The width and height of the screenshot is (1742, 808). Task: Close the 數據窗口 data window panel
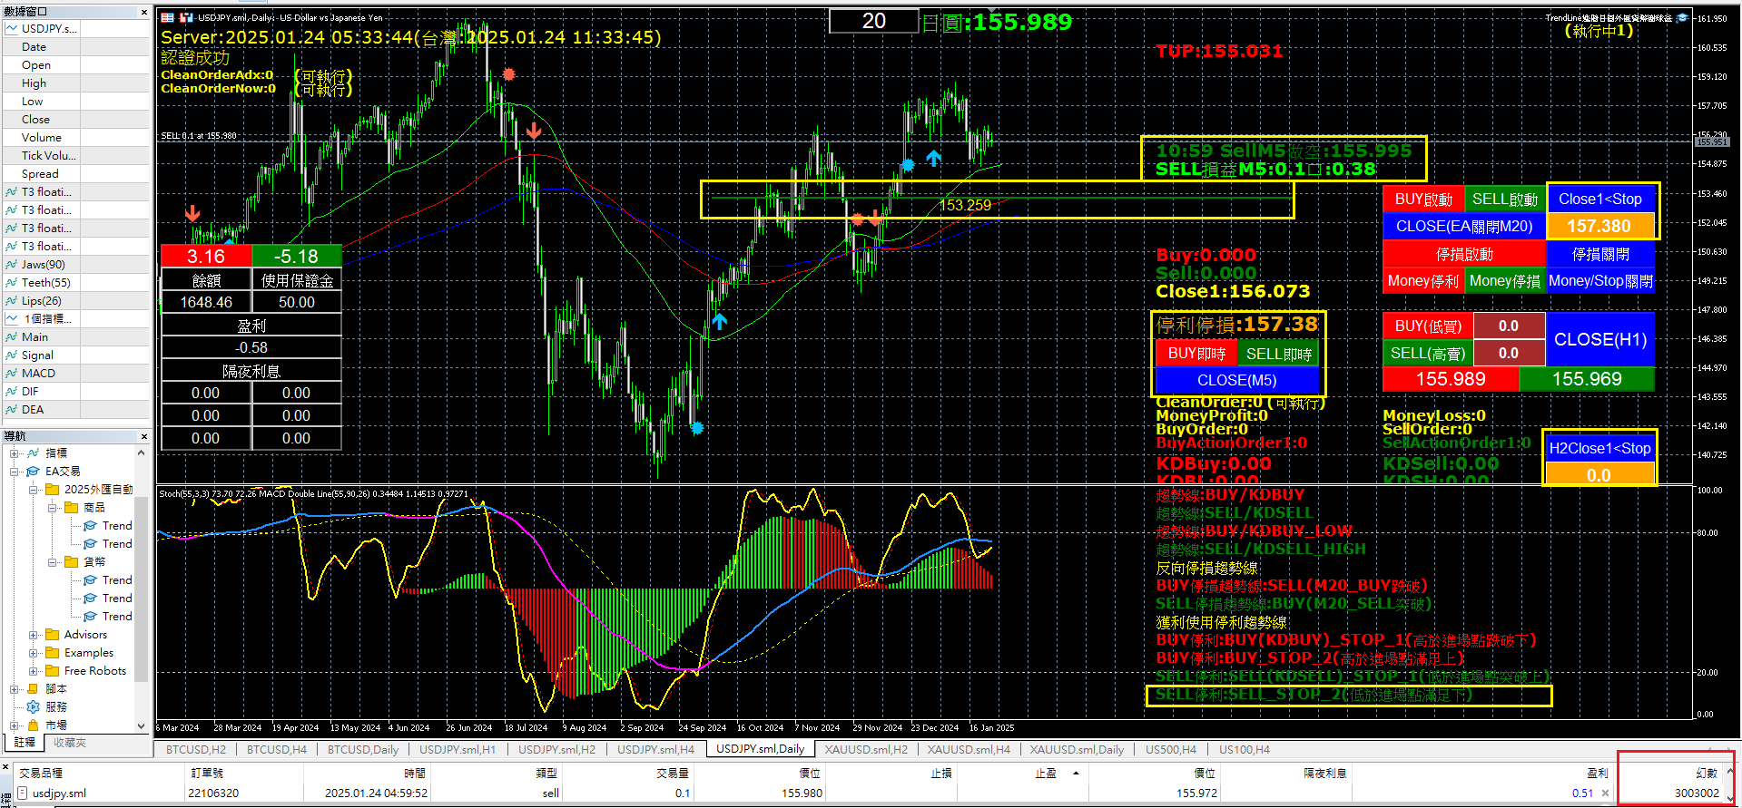[x=143, y=12]
